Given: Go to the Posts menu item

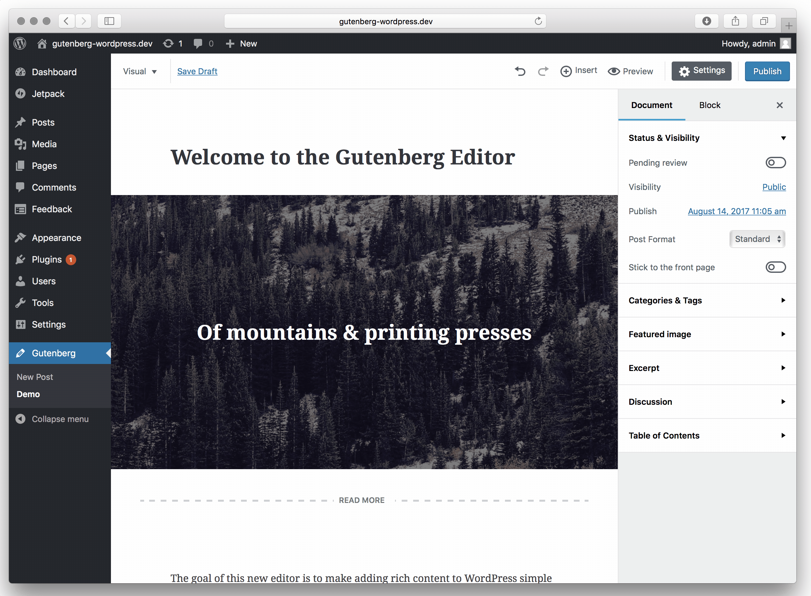Looking at the screenshot, I should coord(60,122).
